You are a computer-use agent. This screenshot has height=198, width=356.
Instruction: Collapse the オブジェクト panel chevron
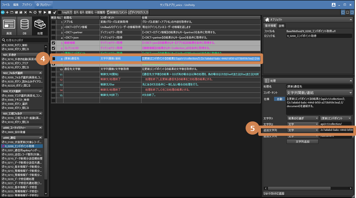click(351, 20)
